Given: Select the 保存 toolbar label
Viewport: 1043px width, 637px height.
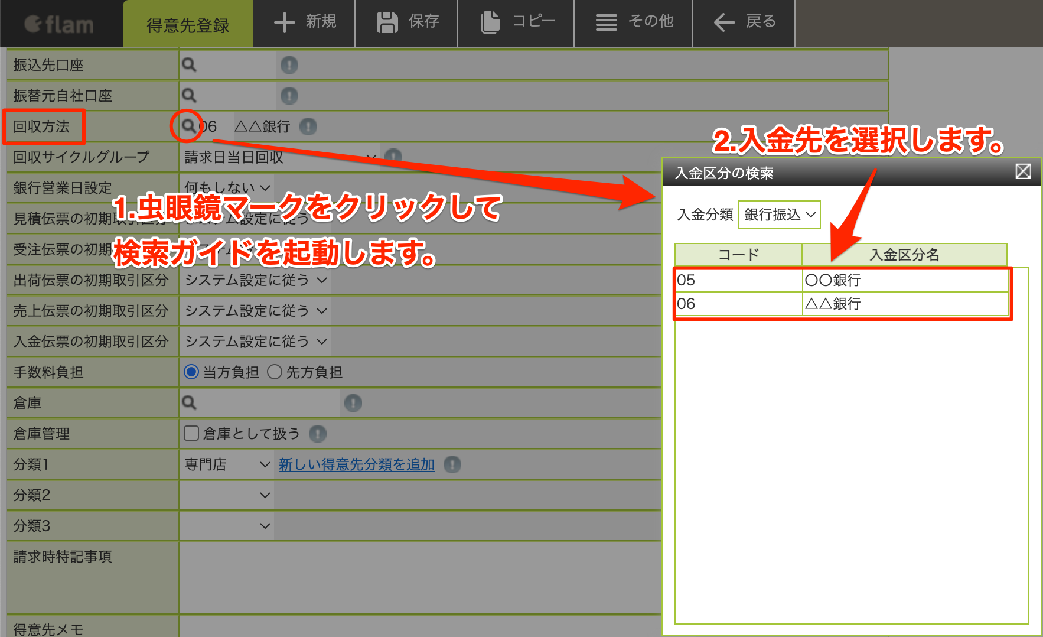Looking at the screenshot, I should [423, 21].
